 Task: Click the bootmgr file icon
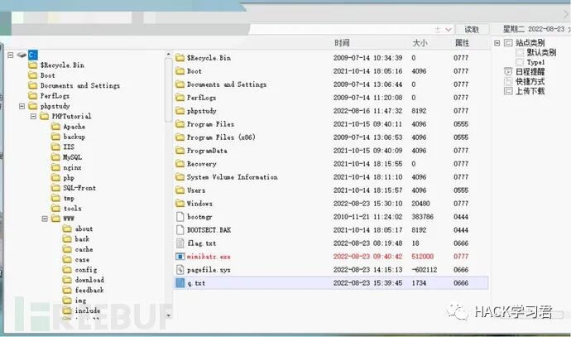click(180, 217)
